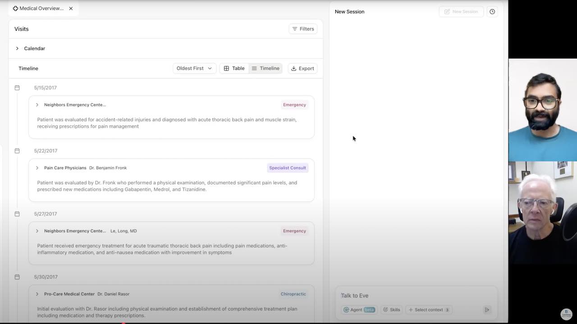This screenshot has width=577, height=324.
Task: Switch to Timeline view
Action: click(x=266, y=68)
